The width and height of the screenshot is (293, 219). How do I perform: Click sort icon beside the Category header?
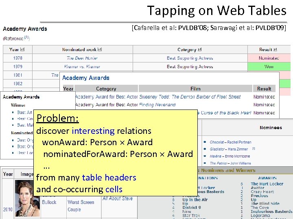200,49
